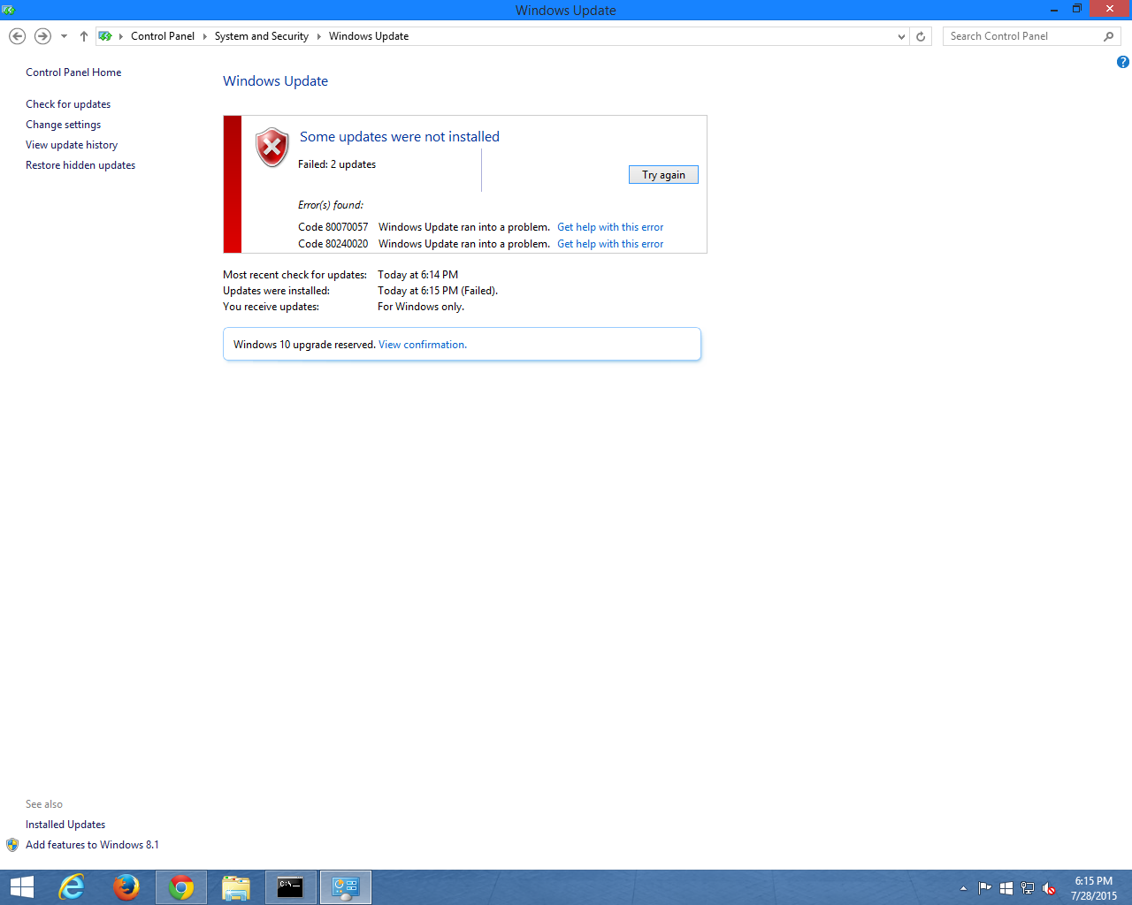
Task: Open View update history
Action: [x=72, y=145]
